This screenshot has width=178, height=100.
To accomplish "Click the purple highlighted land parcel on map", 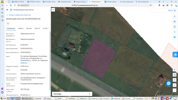I will [x=98, y=58].
